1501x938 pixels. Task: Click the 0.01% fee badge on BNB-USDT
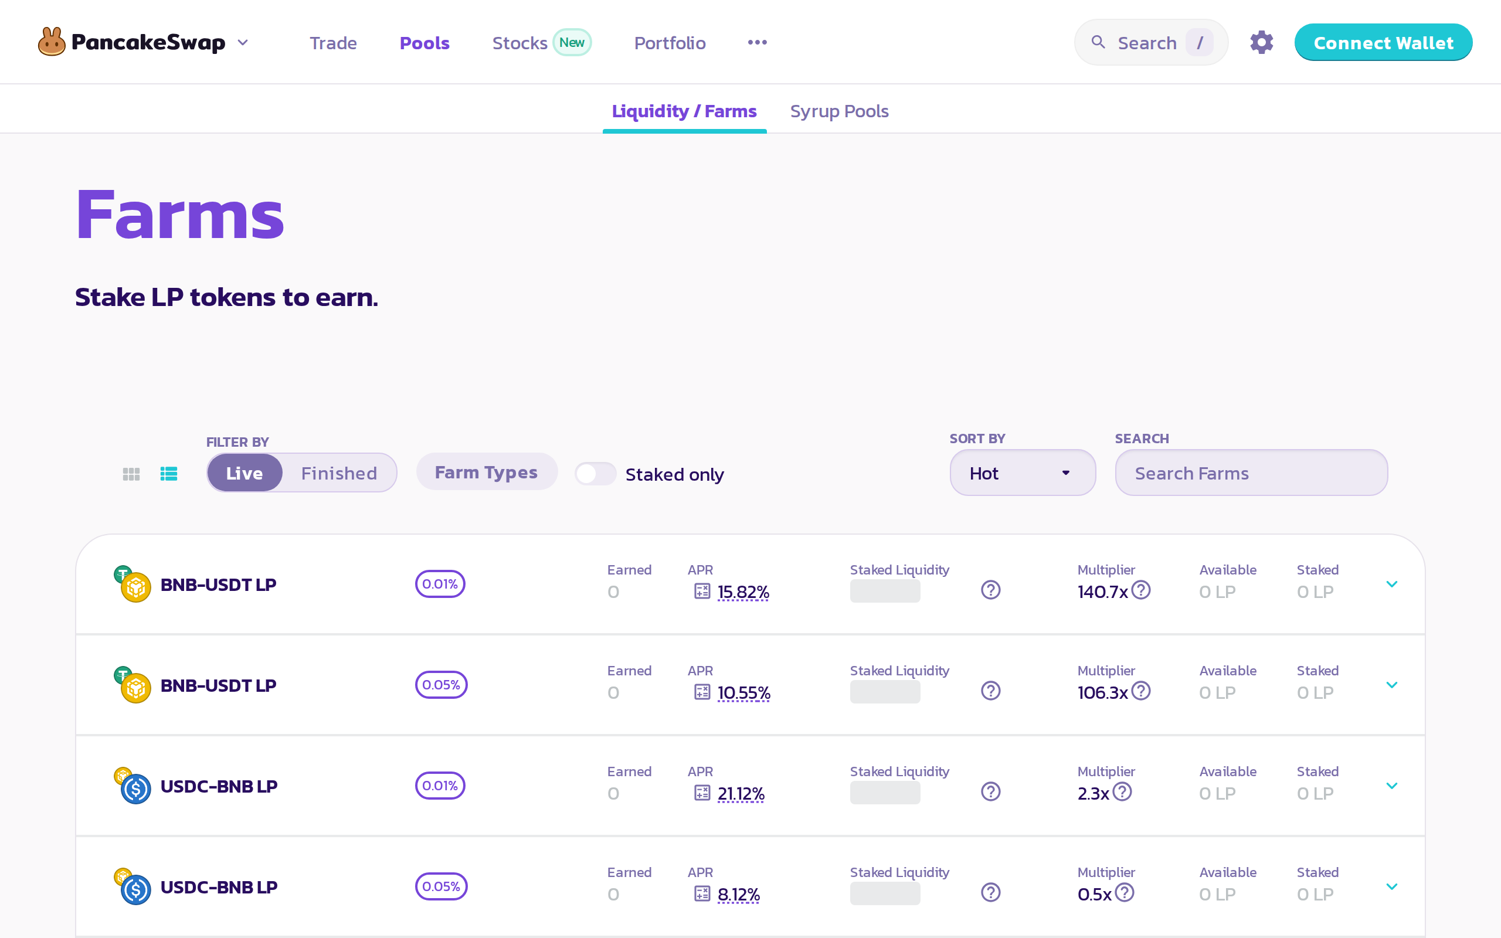point(440,584)
